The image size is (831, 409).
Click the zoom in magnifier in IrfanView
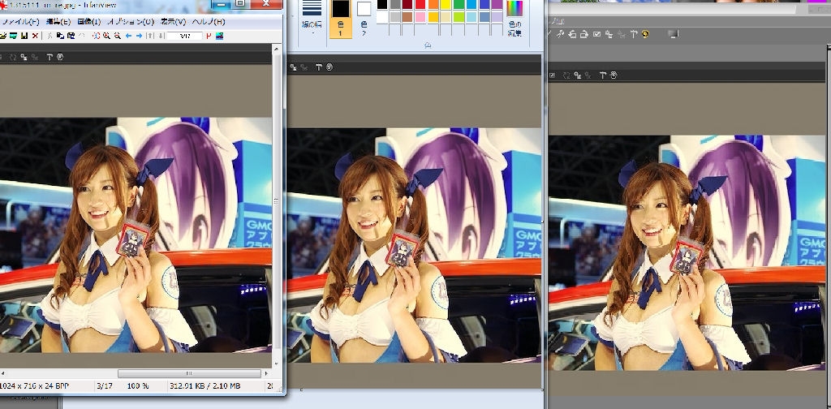click(106, 36)
